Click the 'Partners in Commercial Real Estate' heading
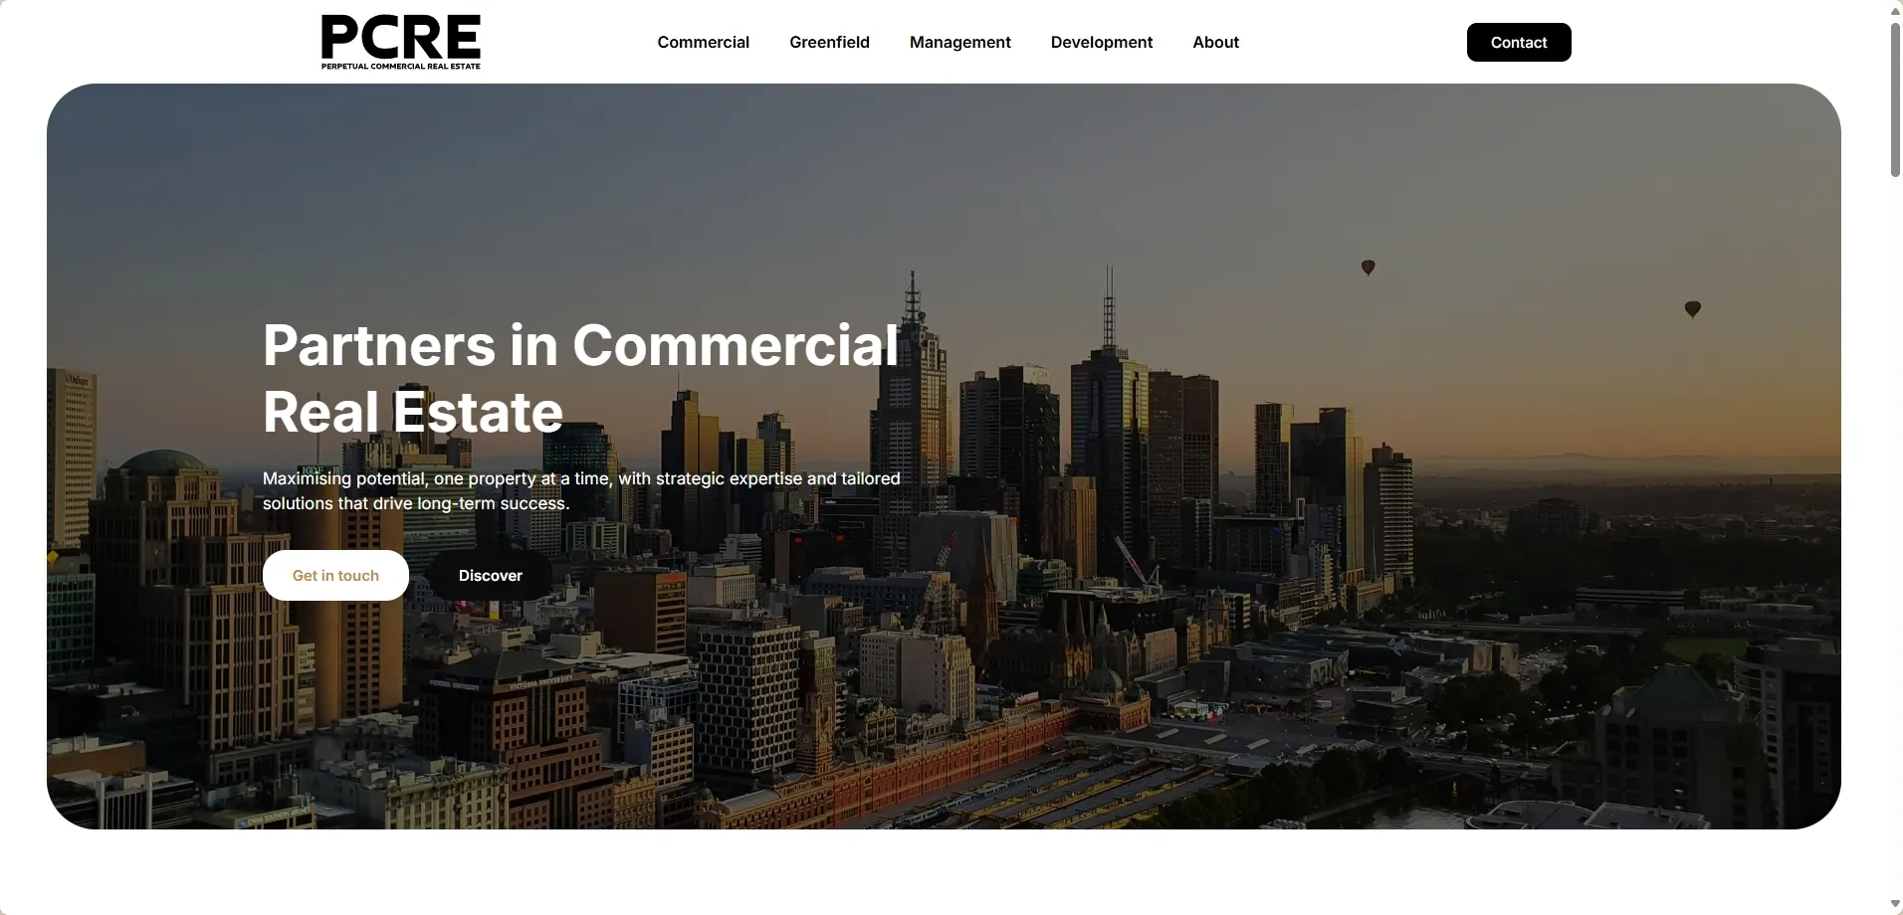This screenshot has width=1903, height=915. pyautogui.click(x=580, y=378)
